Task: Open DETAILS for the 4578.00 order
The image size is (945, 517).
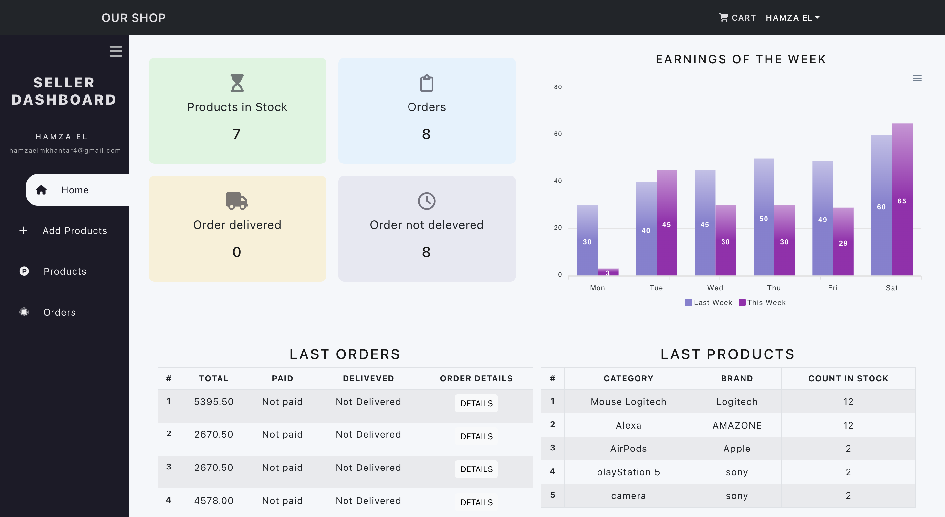Action: pyautogui.click(x=476, y=502)
